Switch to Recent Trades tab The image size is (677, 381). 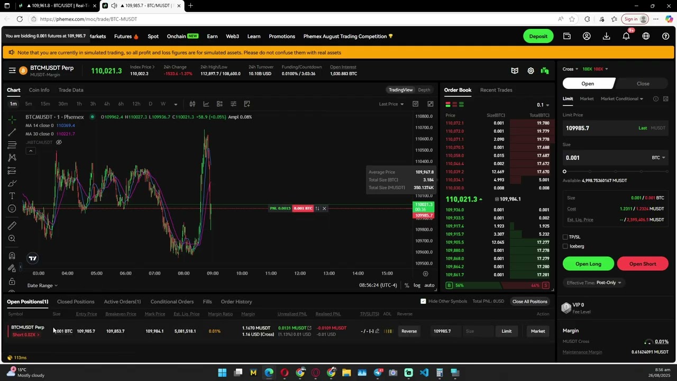pyautogui.click(x=496, y=90)
